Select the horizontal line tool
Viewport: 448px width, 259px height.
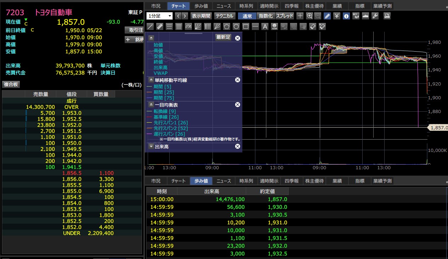(x=255, y=27)
